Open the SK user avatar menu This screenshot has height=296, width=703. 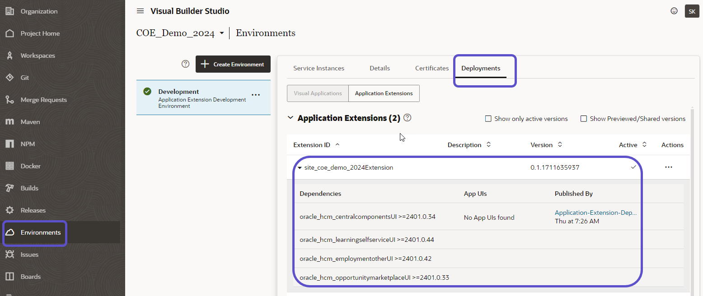click(x=692, y=11)
